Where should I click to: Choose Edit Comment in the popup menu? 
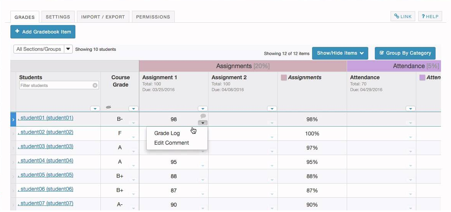coord(172,143)
